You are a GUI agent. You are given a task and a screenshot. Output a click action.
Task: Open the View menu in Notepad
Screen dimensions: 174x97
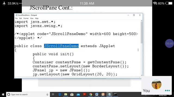(x=32, y=18)
